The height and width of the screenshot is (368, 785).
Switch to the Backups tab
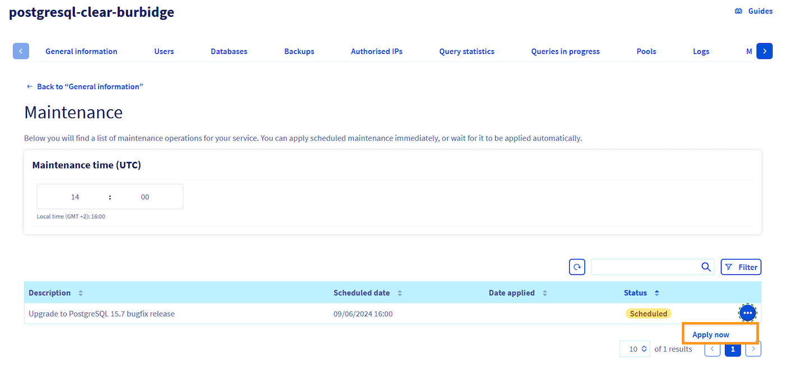299,52
